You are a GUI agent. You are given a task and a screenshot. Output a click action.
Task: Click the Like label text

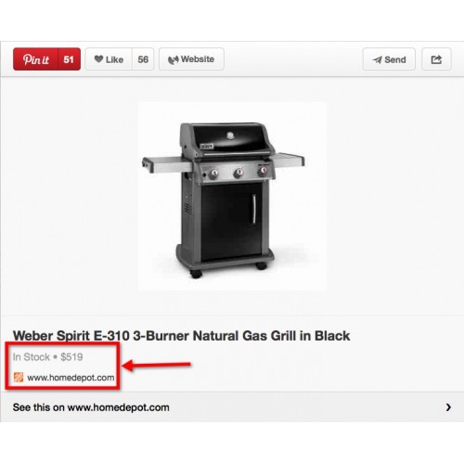coord(114,59)
